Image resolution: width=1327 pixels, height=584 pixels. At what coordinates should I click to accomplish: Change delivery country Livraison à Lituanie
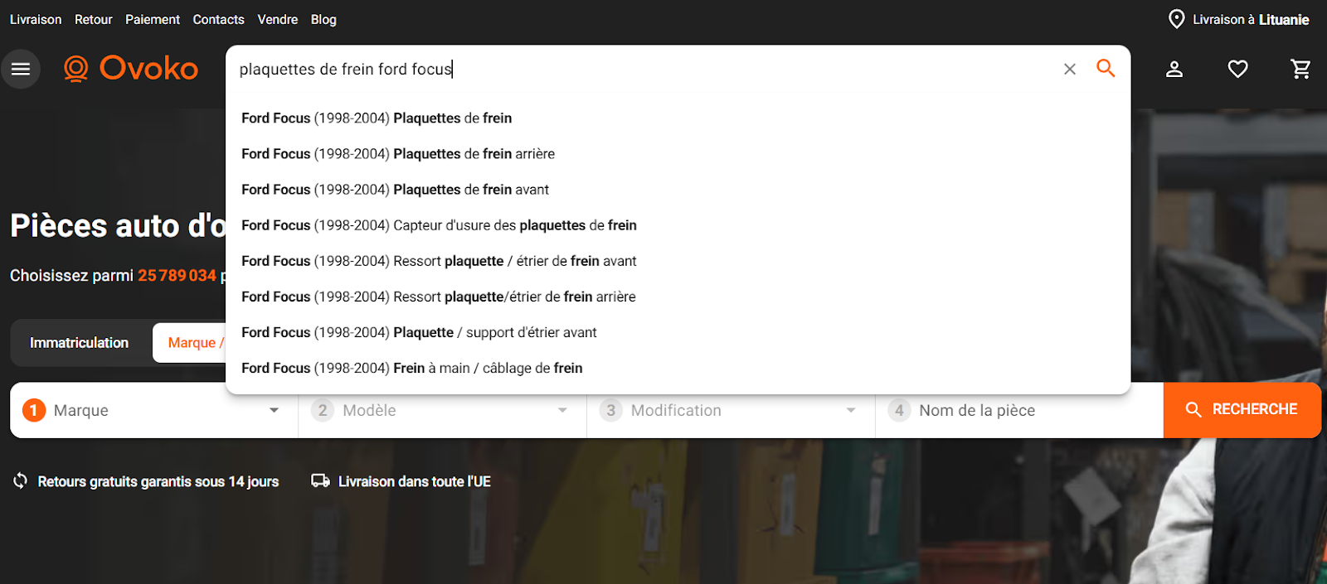[x=1239, y=19]
